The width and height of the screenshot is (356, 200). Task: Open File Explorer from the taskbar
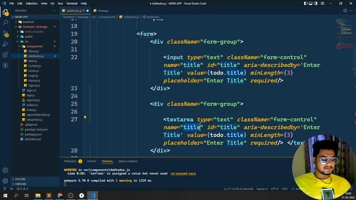pos(38,195)
